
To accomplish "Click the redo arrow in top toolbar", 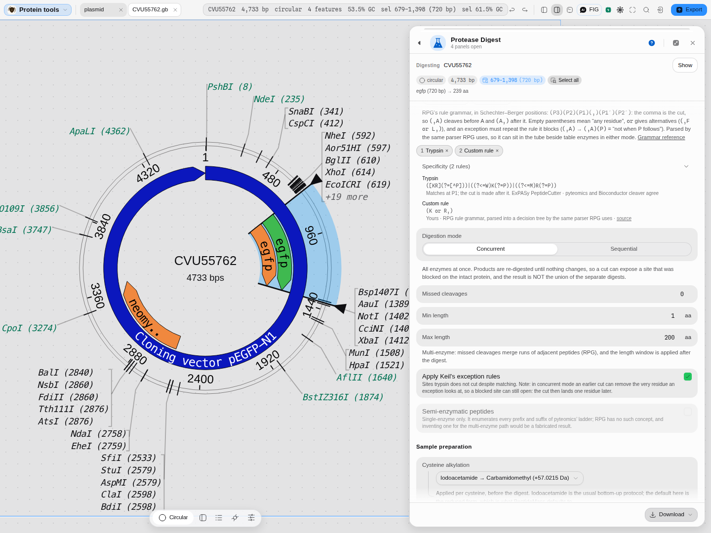I will pyautogui.click(x=525, y=10).
